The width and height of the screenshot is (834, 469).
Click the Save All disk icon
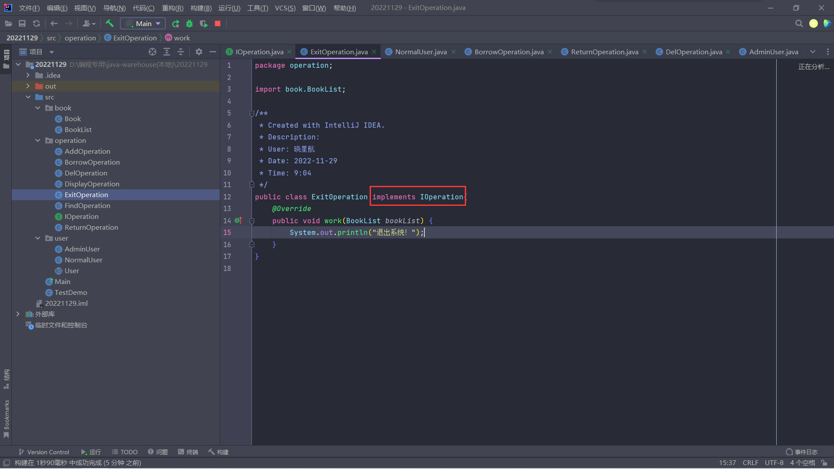(22, 23)
